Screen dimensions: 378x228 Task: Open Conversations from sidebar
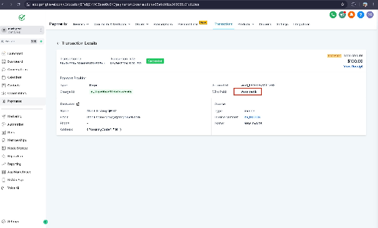pos(17,70)
